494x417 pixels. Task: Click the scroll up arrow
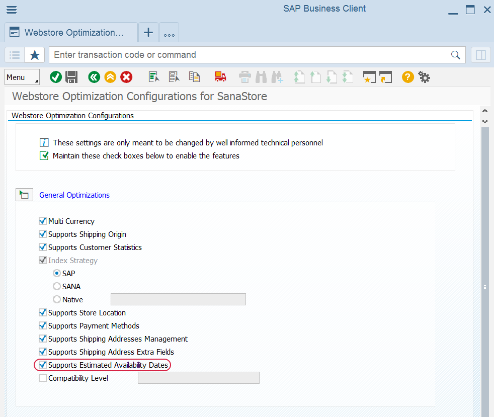(485, 111)
